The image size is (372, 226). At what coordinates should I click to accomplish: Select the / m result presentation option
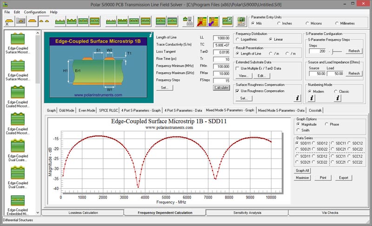(291, 53)
